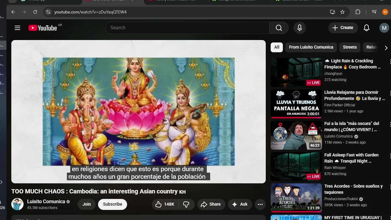Screen dimensions: 391x220
Task: Open the YouTube guide hamburger menu
Action: point(17,28)
